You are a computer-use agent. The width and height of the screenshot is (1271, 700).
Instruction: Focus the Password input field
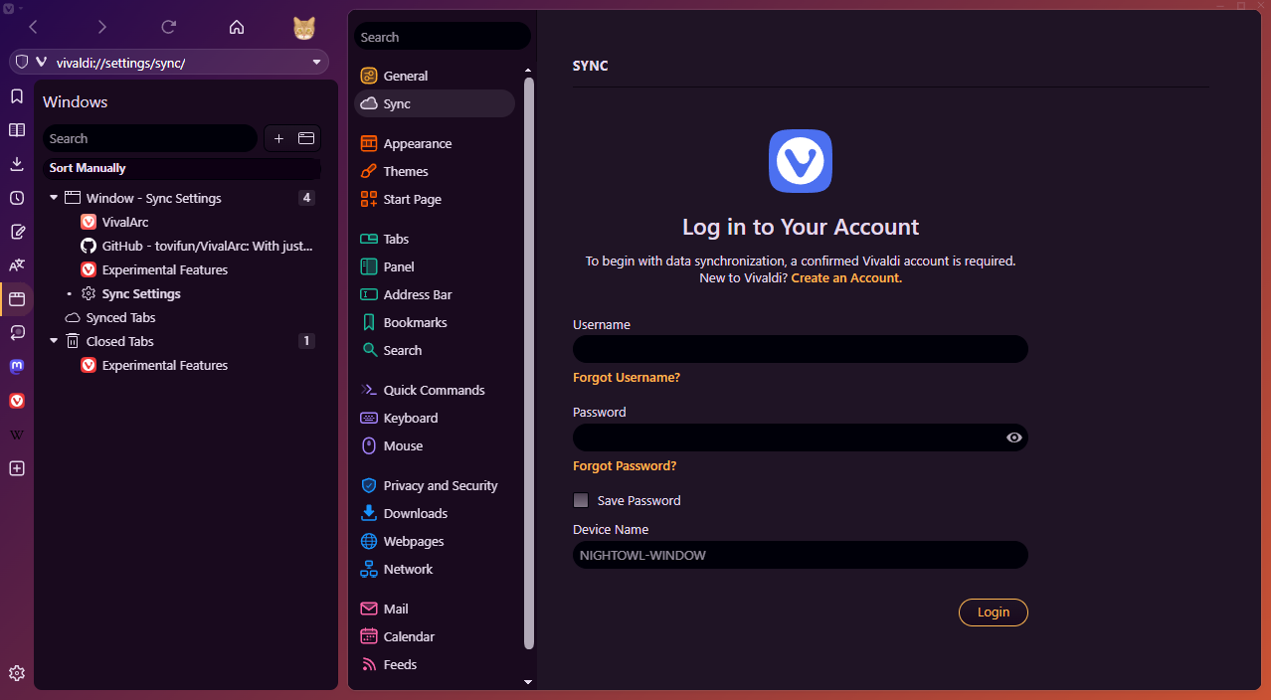pyautogui.click(x=801, y=437)
